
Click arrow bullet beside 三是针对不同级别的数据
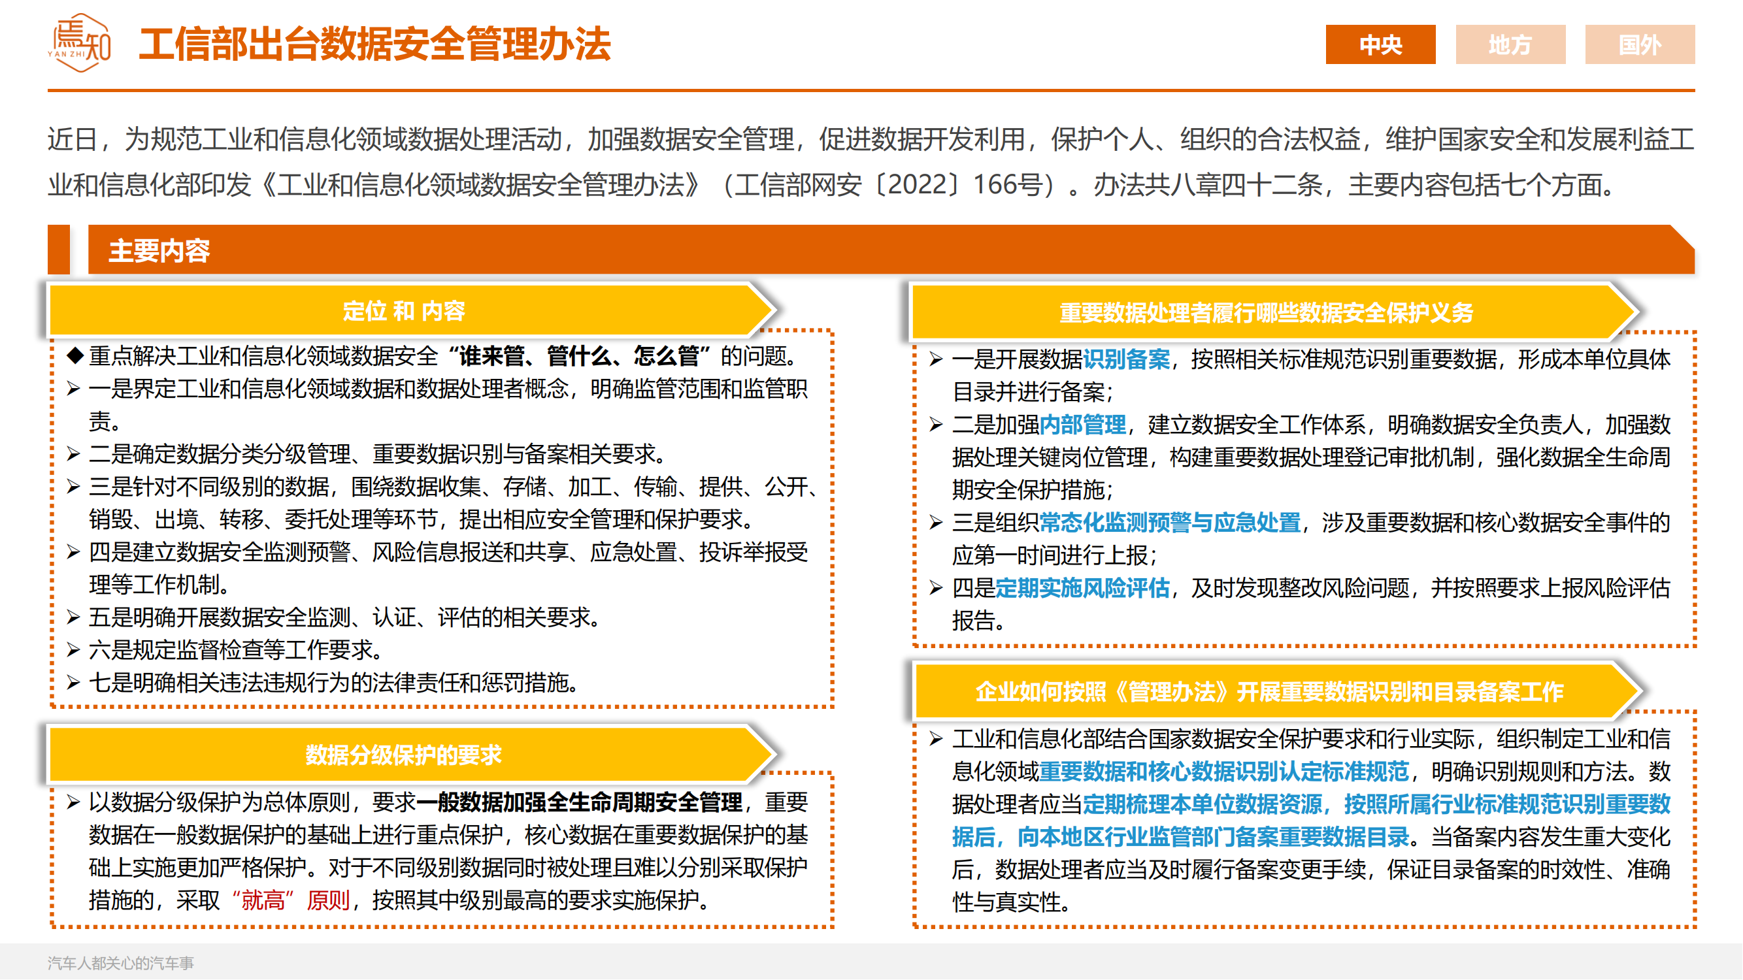[x=74, y=487]
